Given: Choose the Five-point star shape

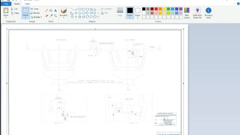Looking at the screenshot, I should (x=80, y=16).
